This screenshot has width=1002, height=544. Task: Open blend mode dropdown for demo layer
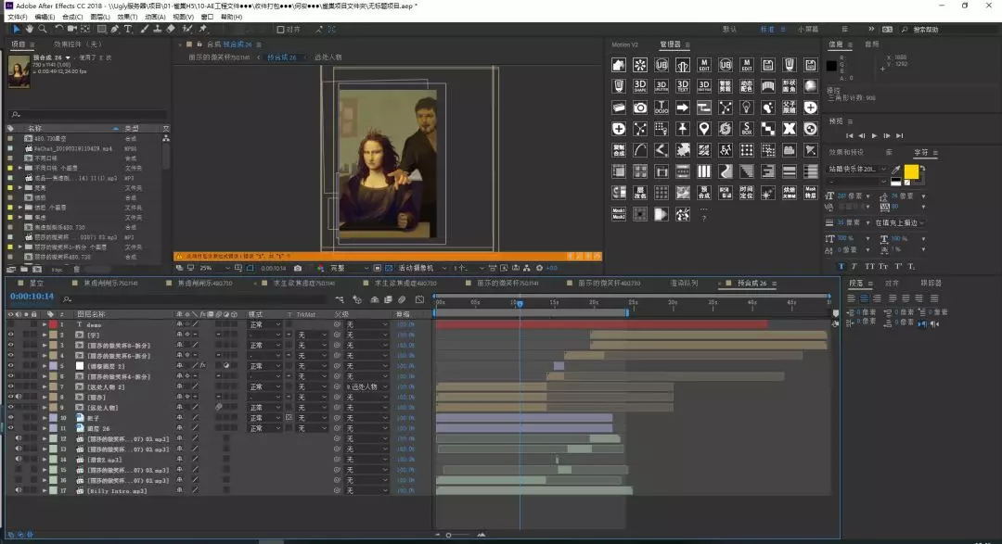[266, 325]
